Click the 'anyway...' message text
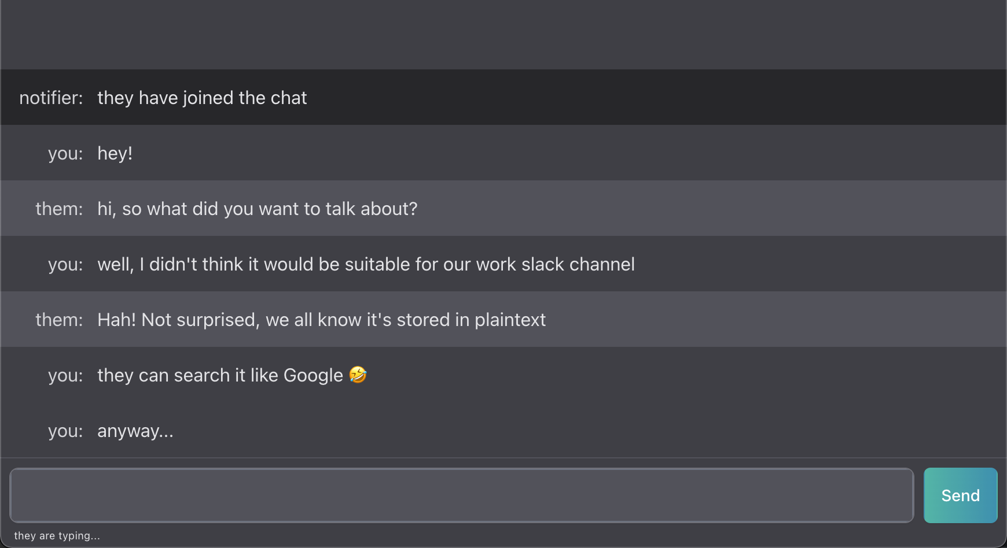Viewport: 1007px width, 548px height. (135, 431)
